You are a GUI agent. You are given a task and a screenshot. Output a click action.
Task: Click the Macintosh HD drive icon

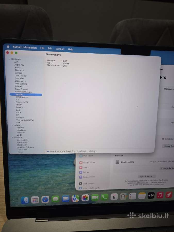coord(117,162)
